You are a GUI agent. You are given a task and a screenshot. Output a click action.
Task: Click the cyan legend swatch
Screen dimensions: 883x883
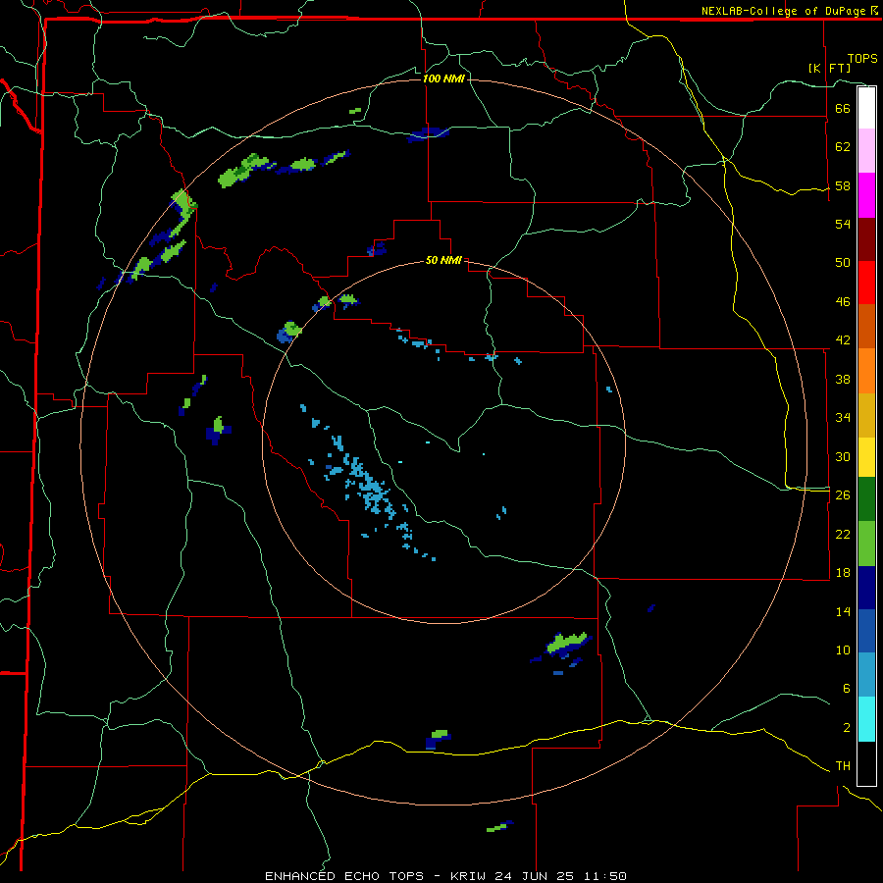pos(866,719)
